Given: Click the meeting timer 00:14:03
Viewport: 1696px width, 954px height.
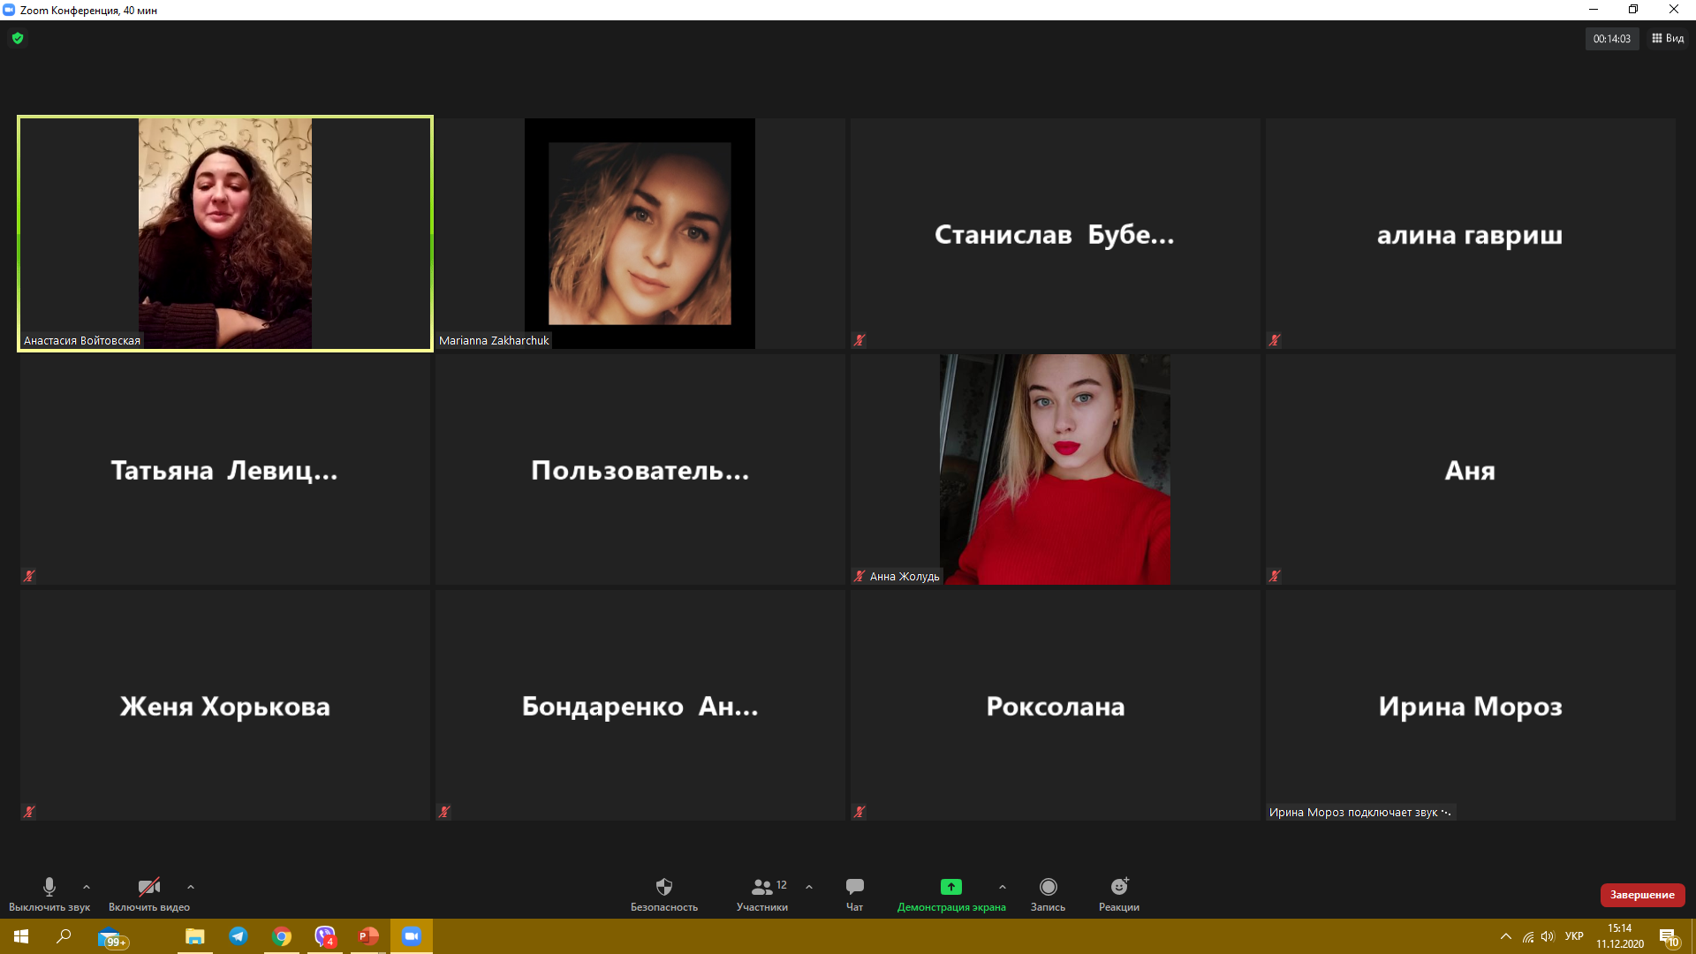Looking at the screenshot, I should [1611, 39].
